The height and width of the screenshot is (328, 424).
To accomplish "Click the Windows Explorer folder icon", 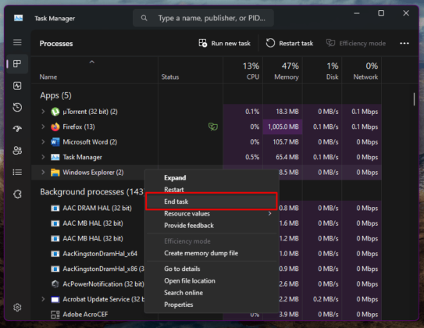I will pos(55,173).
